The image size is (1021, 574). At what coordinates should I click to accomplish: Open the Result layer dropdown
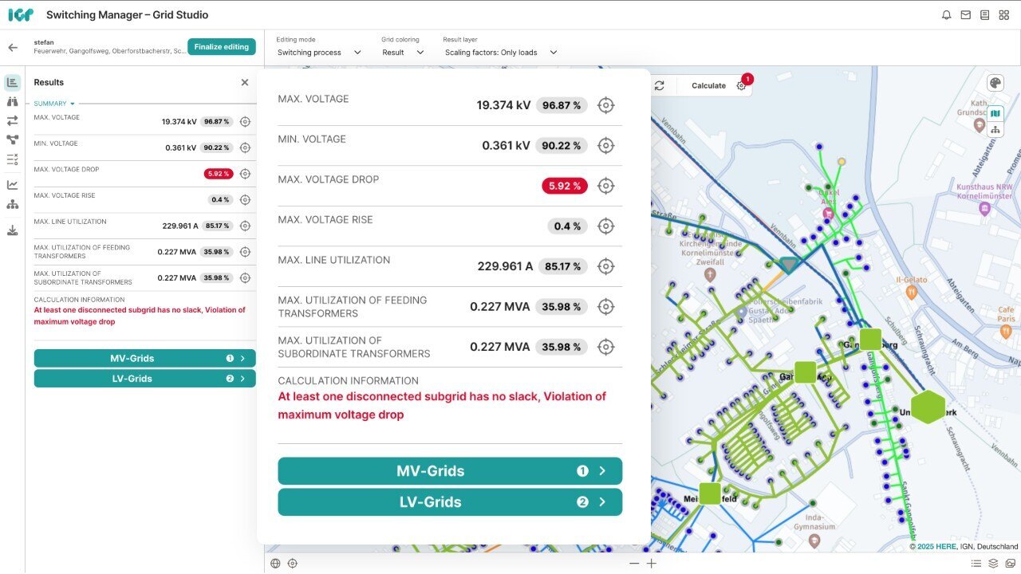pyautogui.click(x=500, y=53)
